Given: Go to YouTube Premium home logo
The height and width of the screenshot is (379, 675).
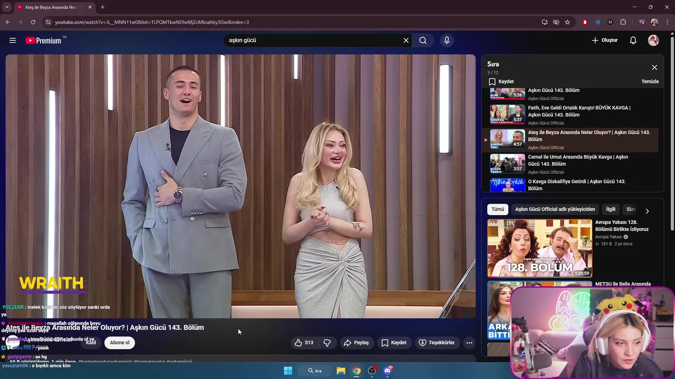Looking at the screenshot, I should pyautogui.click(x=43, y=41).
